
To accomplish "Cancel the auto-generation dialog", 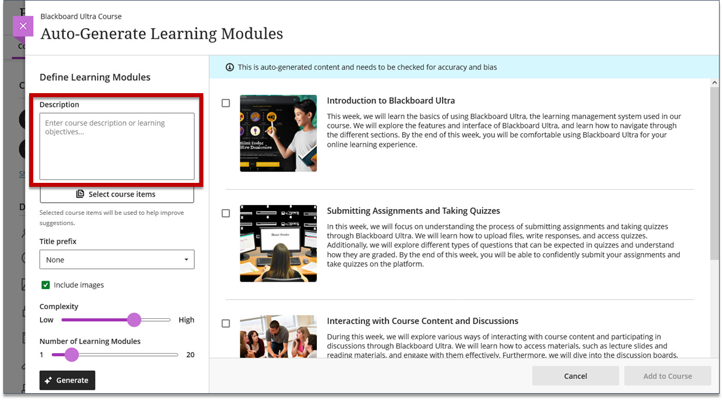I will (x=576, y=376).
